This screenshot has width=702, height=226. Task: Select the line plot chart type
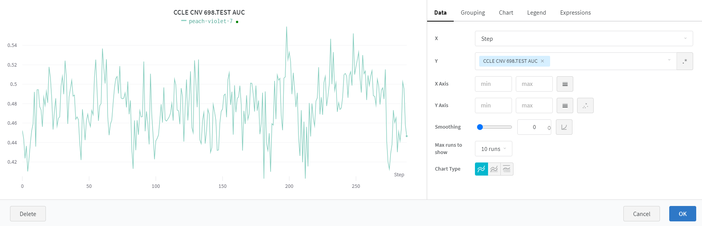point(481,169)
